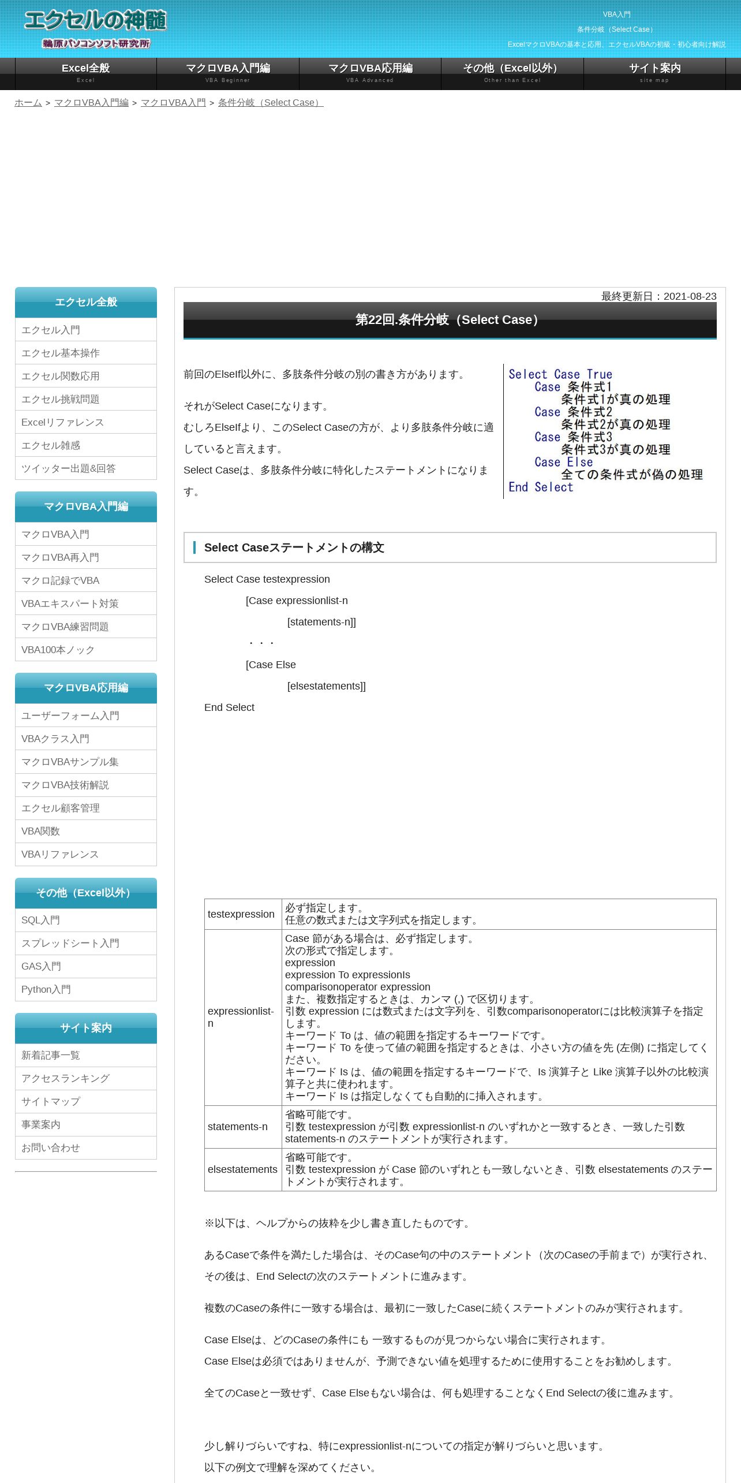Visit ユーザーフォーム入門 sidebar link
Screen dimensions: 741x1483
coord(85,716)
